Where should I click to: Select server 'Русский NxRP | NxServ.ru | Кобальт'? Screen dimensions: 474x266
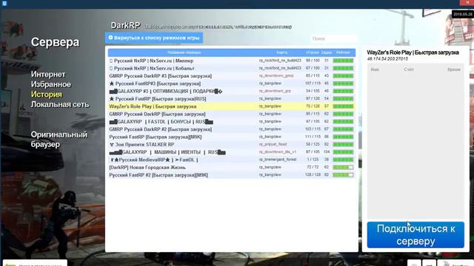tap(232, 68)
